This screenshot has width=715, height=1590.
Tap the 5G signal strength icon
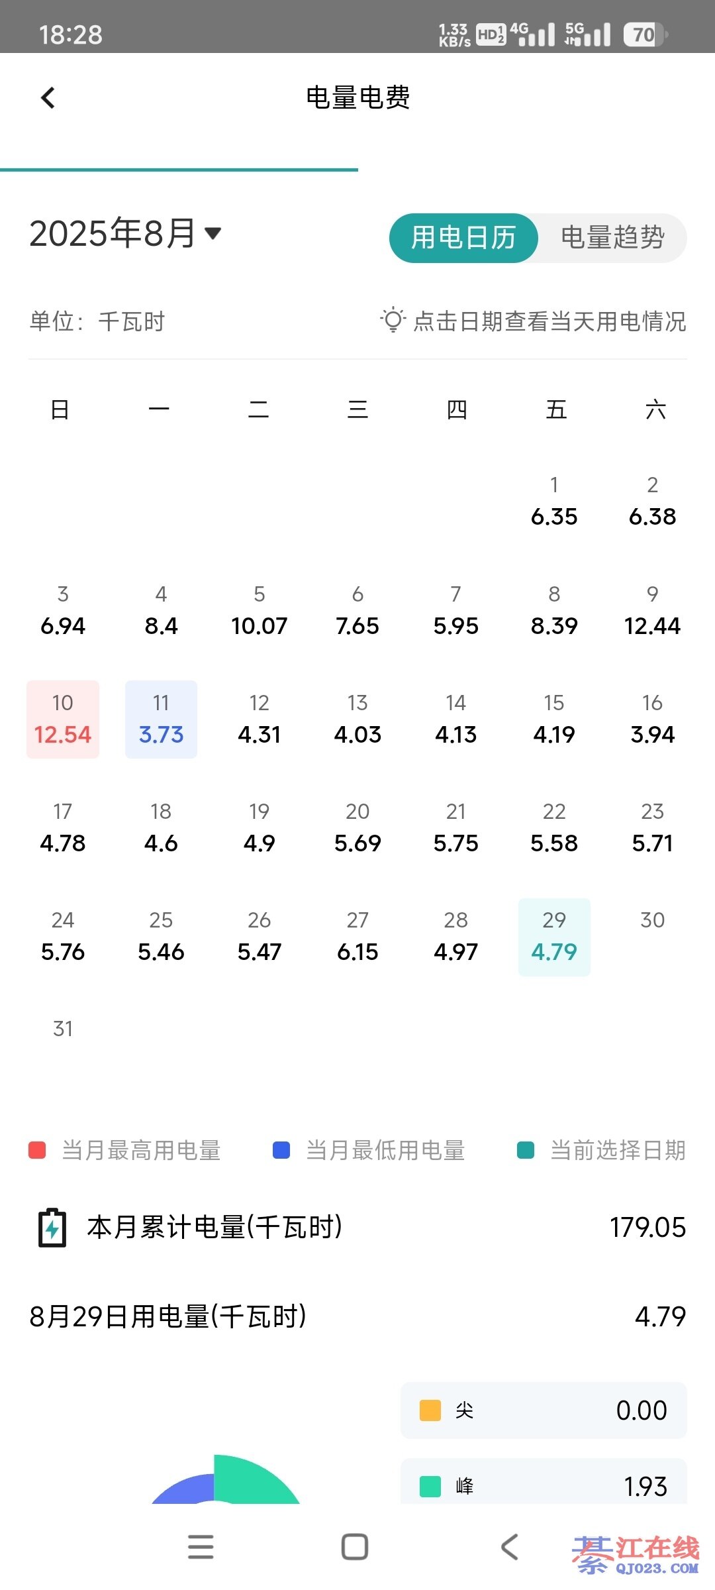coord(587,34)
